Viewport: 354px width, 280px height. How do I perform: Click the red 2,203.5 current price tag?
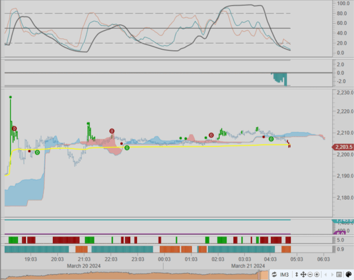tap(343, 147)
